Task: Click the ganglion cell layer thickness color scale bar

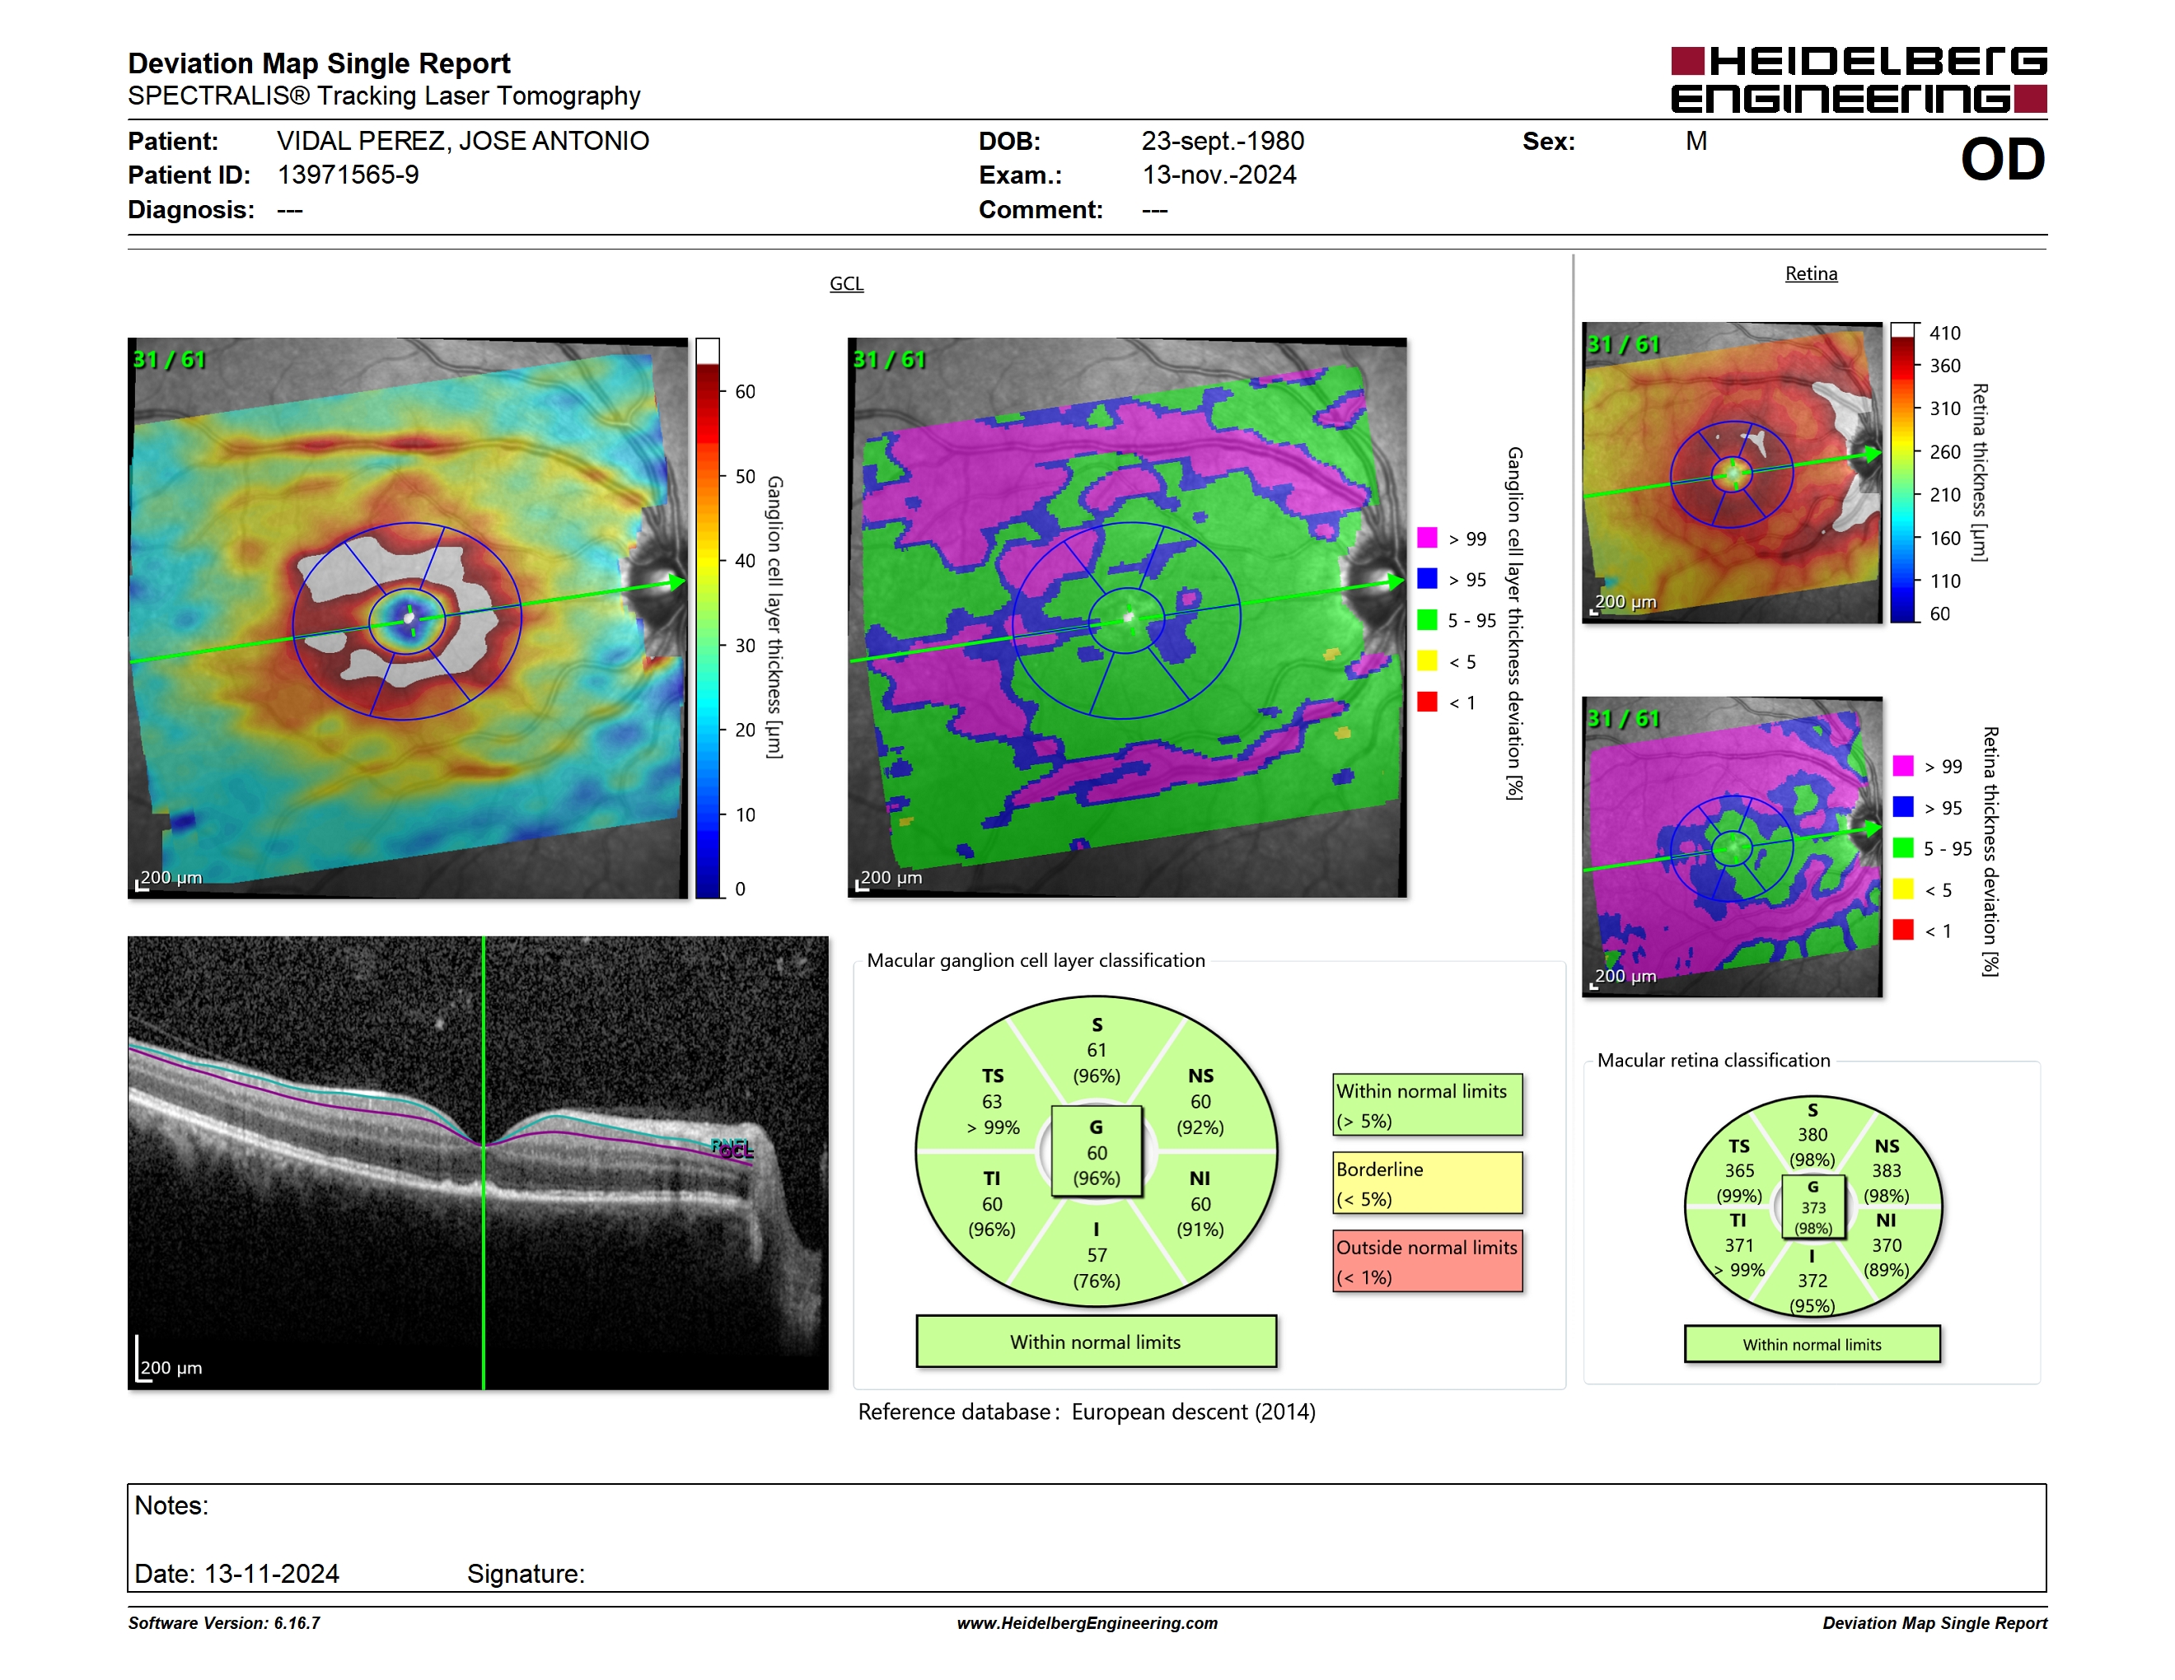Action: tap(707, 618)
